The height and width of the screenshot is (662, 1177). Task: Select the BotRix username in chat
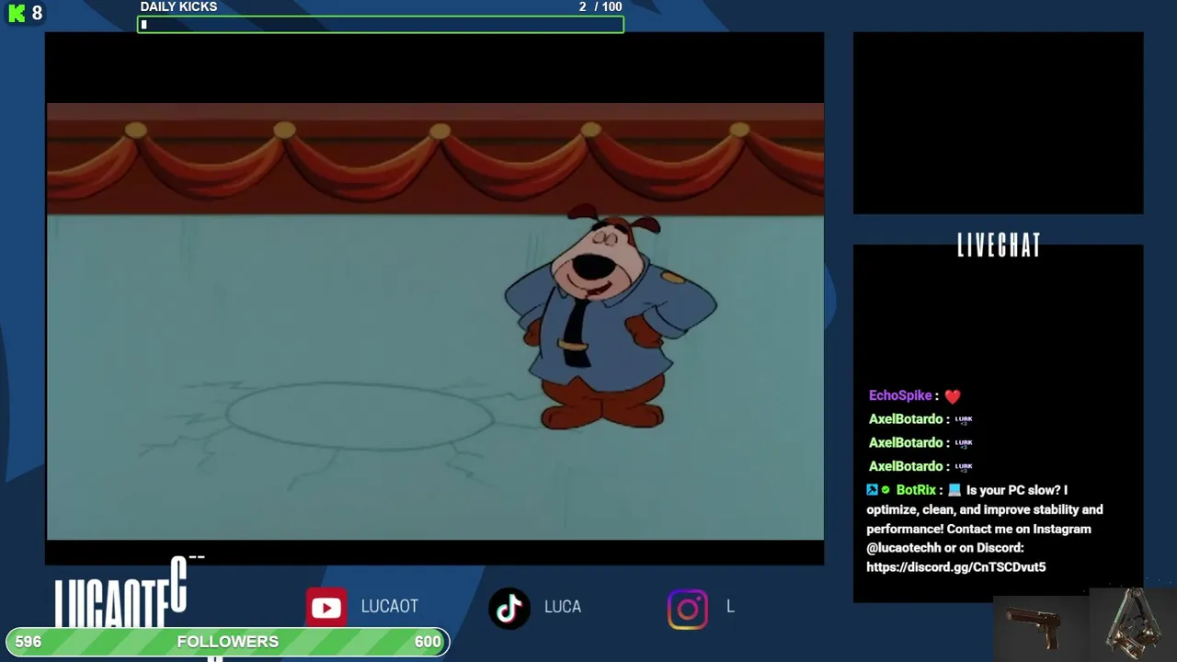click(916, 490)
